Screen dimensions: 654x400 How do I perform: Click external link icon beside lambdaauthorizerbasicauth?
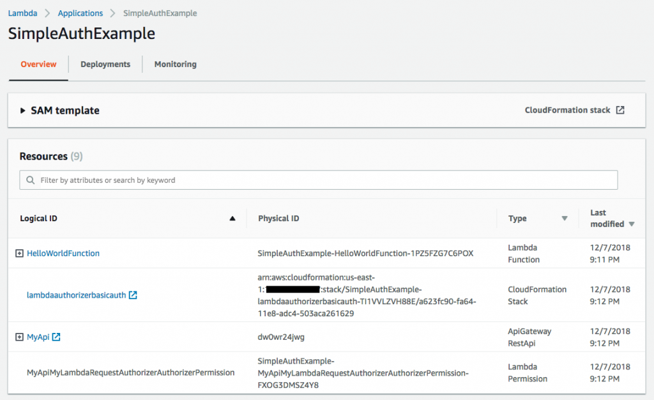pos(133,295)
